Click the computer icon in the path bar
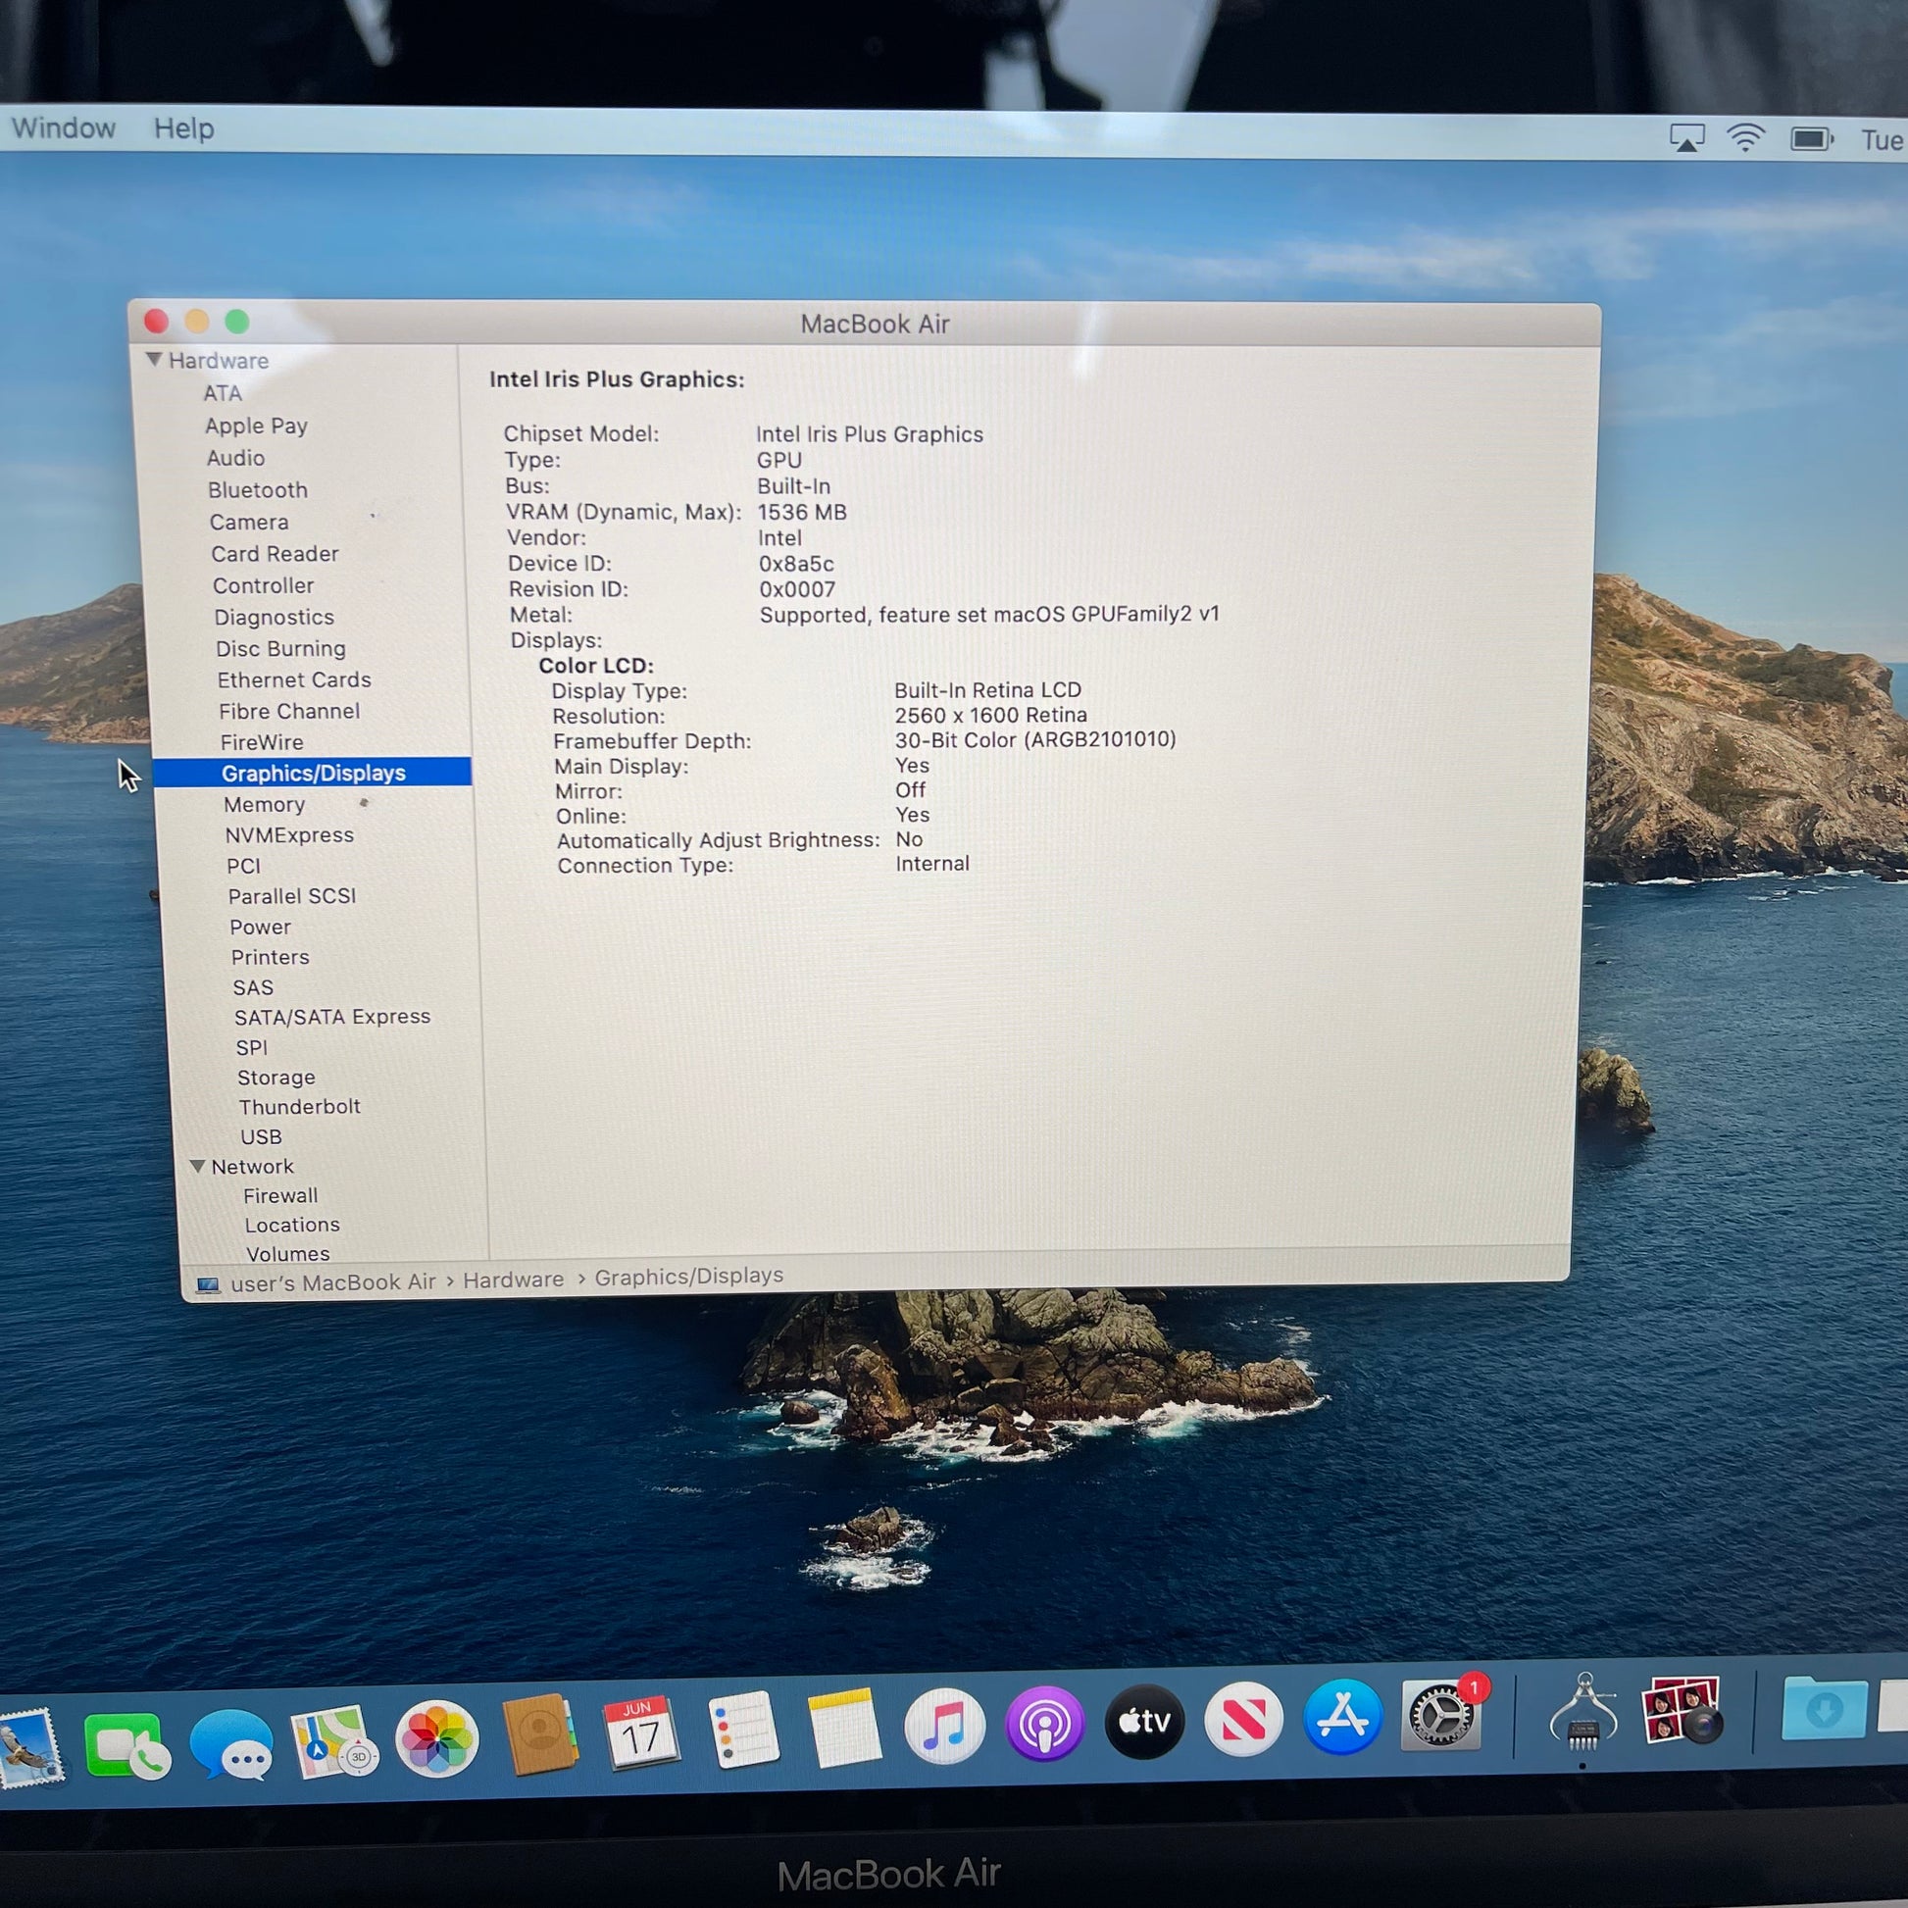The image size is (1908, 1908). point(208,1284)
